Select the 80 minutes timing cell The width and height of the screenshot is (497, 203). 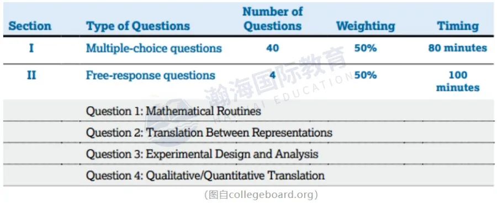click(x=458, y=48)
